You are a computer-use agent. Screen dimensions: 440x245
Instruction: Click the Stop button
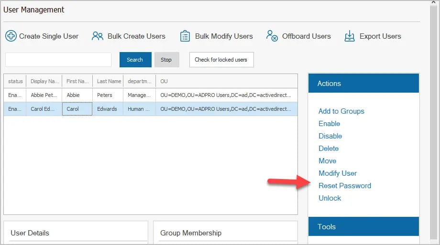tap(167, 59)
